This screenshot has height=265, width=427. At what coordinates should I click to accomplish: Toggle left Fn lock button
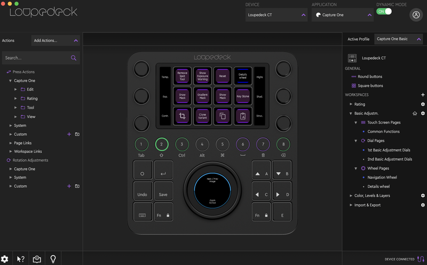[x=163, y=212]
